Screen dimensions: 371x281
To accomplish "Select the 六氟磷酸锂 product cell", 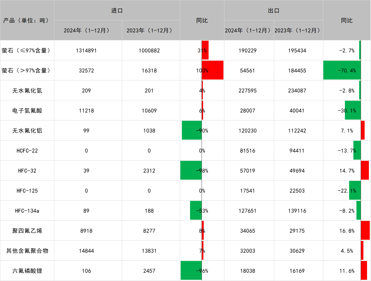I will click(x=27, y=271).
